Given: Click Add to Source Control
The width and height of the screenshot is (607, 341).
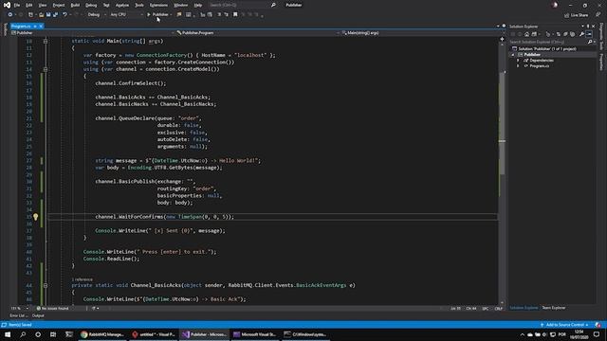Looking at the screenshot, I should pos(564,325).
